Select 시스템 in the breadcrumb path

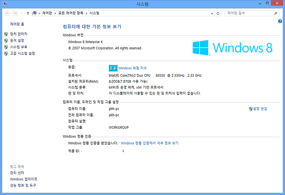95,13
